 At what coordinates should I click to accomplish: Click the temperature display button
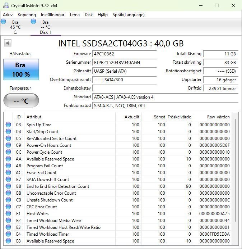21,101
